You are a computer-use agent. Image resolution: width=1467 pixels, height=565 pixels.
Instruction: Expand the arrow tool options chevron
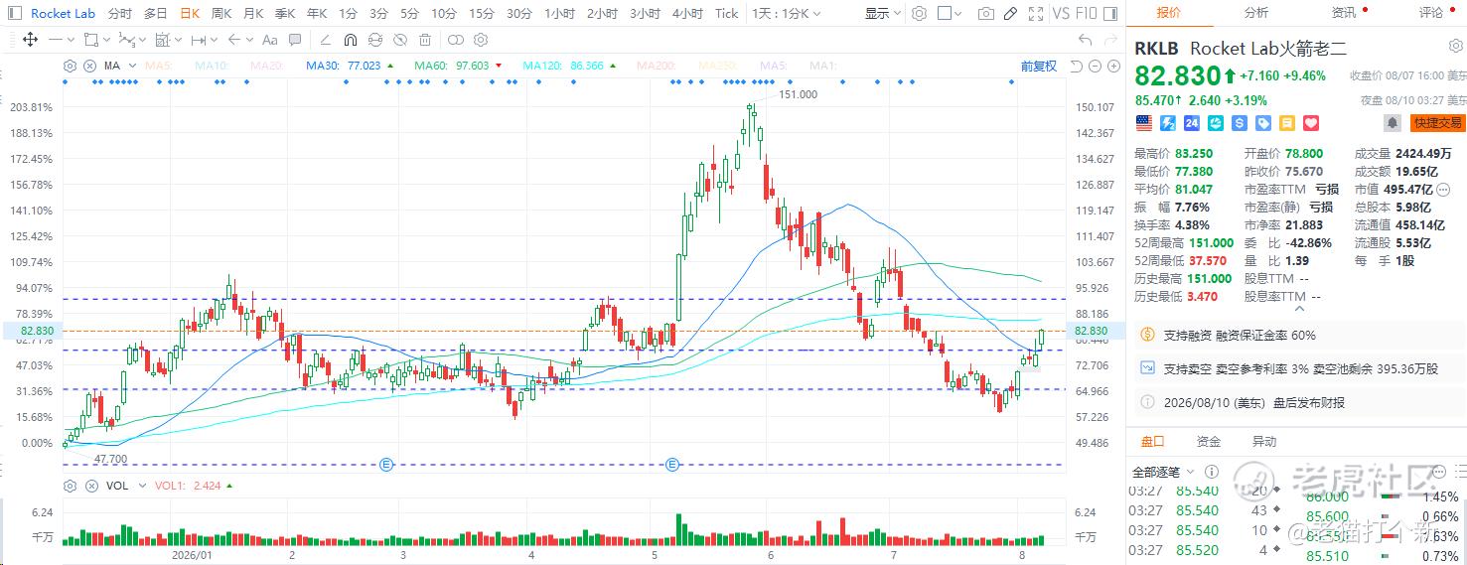click(x=249, y=40)
